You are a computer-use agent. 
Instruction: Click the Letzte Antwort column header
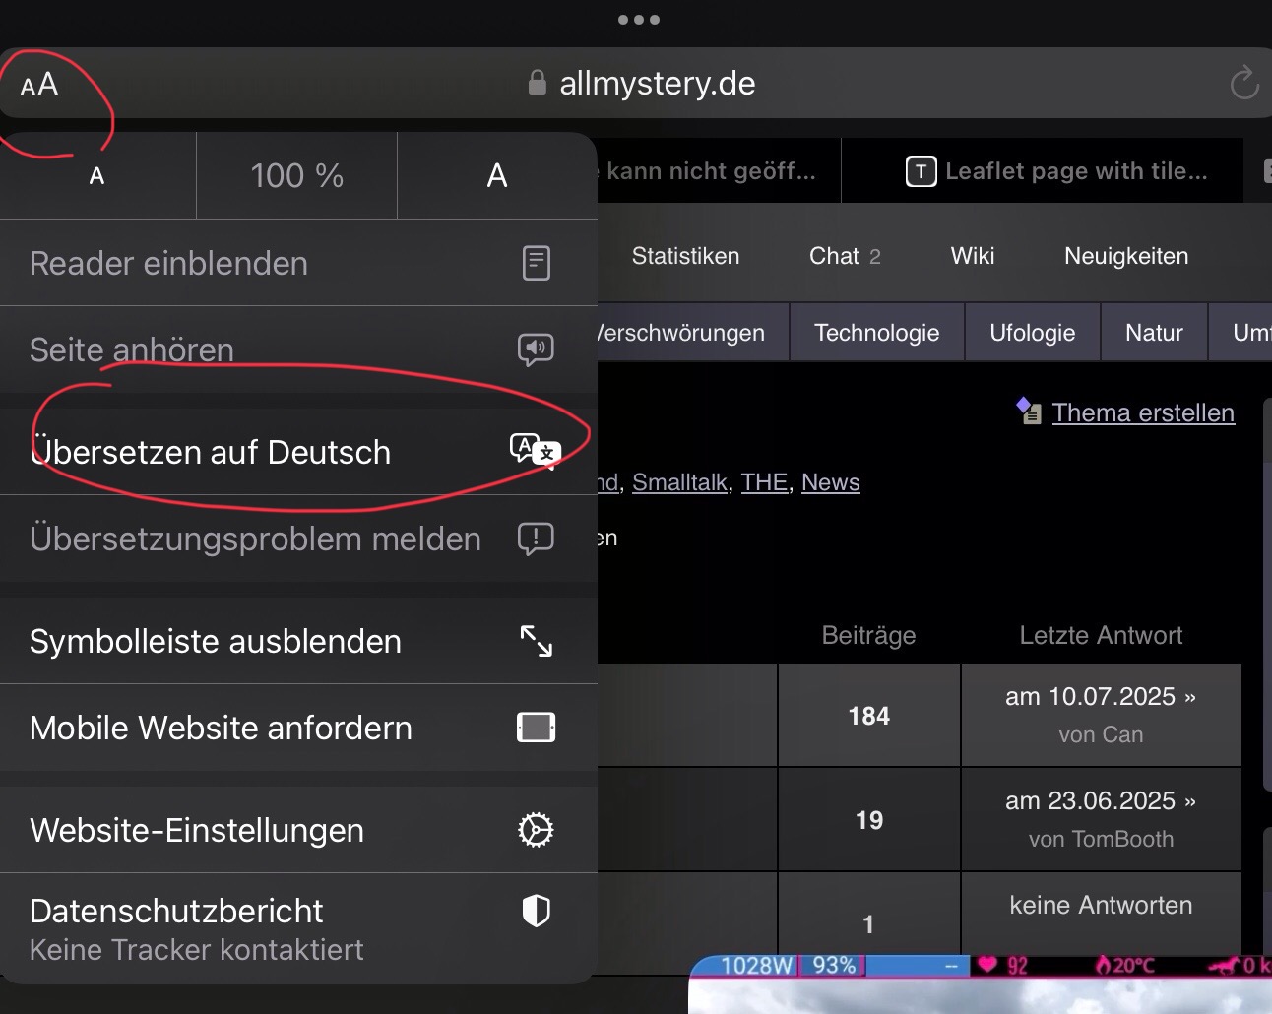pos(1101,636)
